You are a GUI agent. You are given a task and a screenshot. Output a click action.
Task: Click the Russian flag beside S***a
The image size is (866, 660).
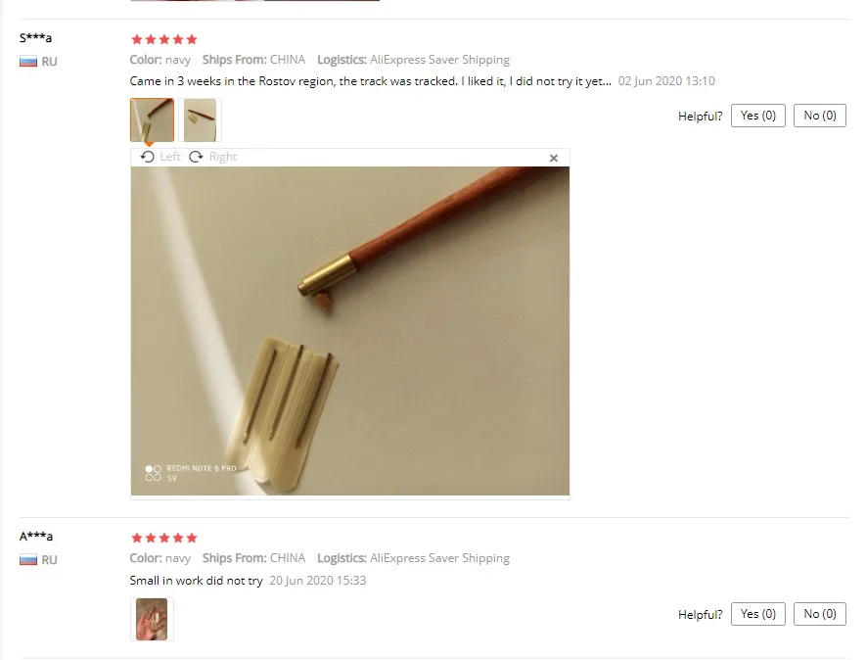[x=28, y=62]
